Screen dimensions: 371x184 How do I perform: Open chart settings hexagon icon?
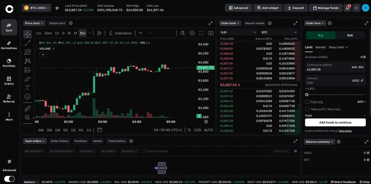(x=192, y=33)
